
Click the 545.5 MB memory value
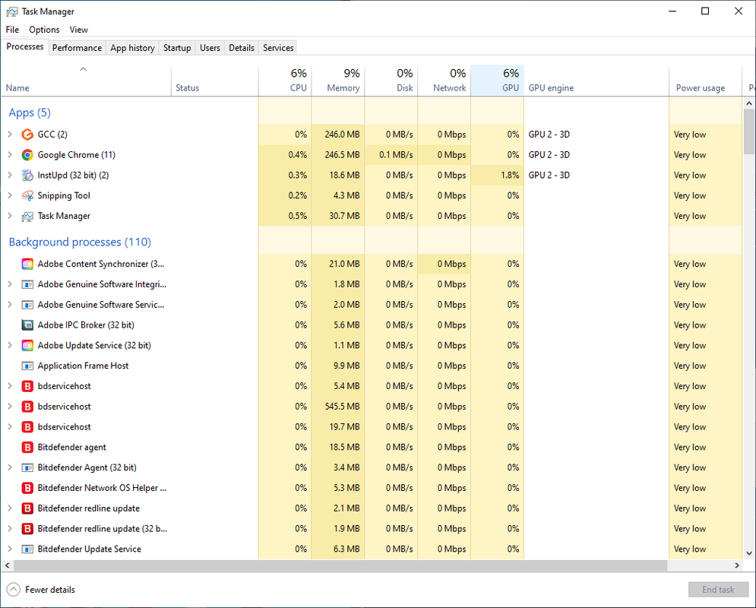click(343, 407)
